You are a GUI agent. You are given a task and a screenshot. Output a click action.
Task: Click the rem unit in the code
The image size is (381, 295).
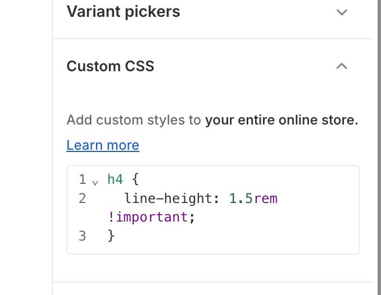(x=266, y=198)
